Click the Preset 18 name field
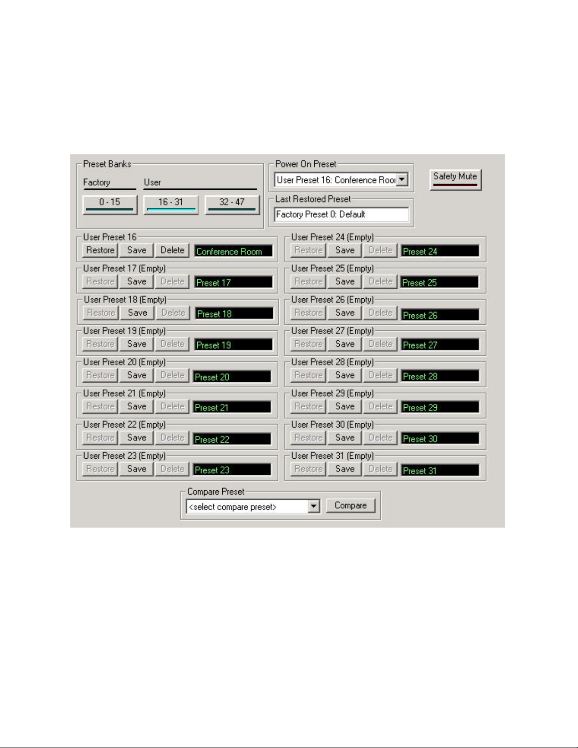 pos(234,314)
